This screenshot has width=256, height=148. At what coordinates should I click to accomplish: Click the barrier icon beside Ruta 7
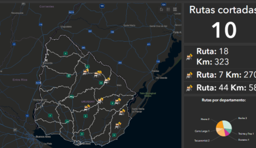189,75
